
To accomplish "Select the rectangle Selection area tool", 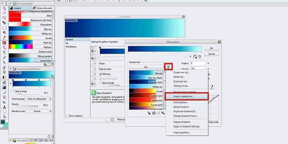I will click(4, 28).
